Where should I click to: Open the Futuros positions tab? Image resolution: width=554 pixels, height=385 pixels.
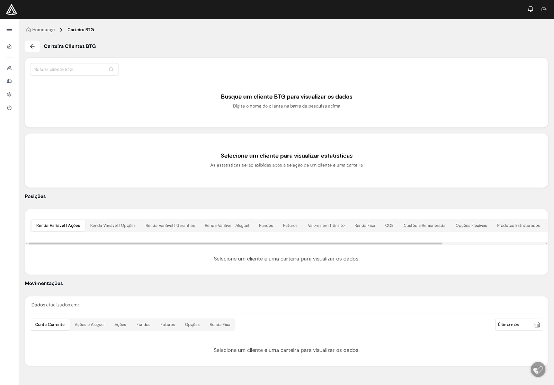290,225
